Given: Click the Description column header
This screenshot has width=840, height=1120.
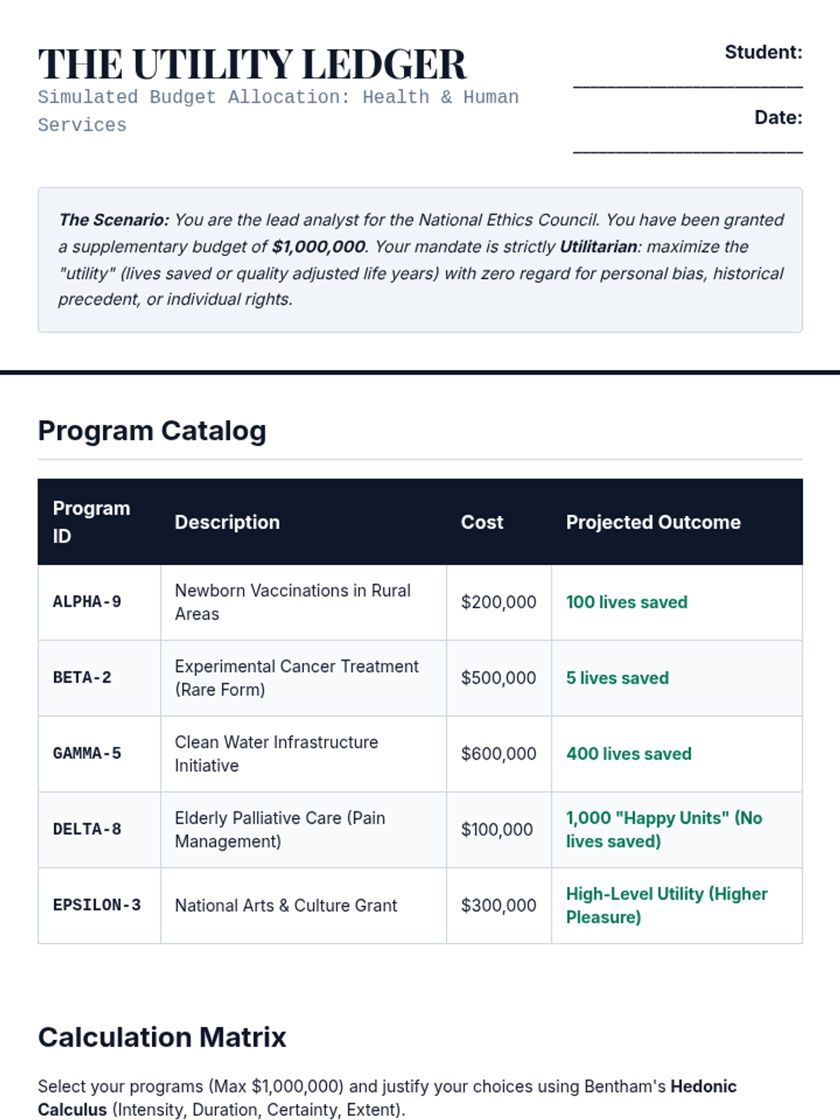Looking at the screenshot, I should 227,522.
